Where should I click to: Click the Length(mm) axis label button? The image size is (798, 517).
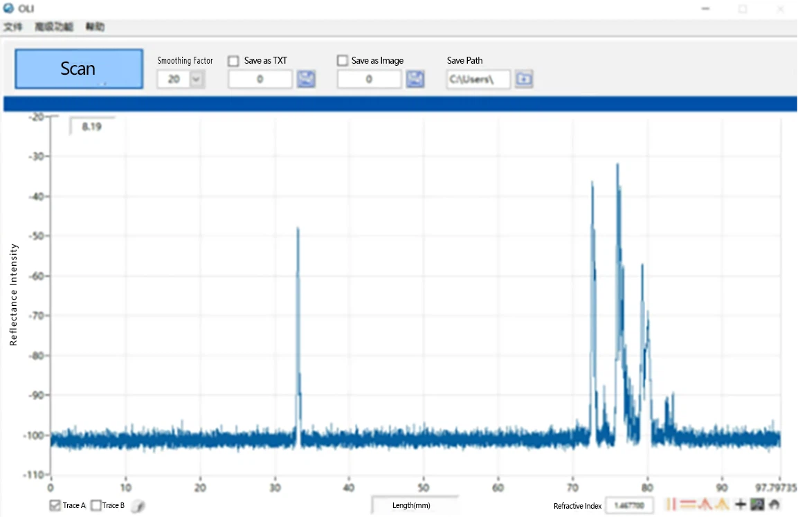(412, 505)
